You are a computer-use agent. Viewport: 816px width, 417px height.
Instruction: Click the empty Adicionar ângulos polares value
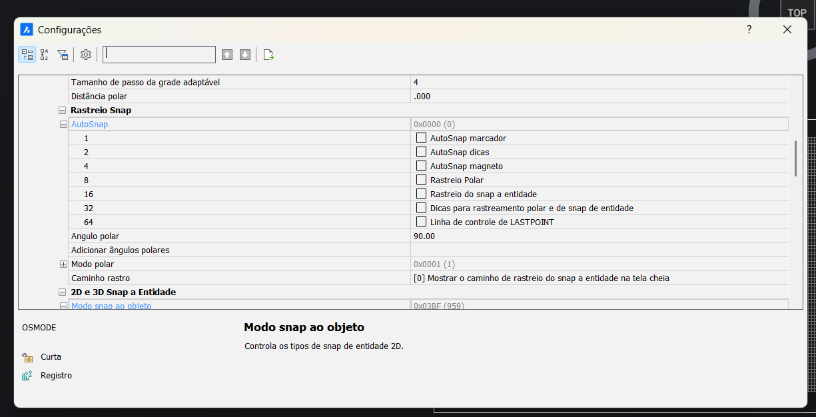click(x=600, y=250)
